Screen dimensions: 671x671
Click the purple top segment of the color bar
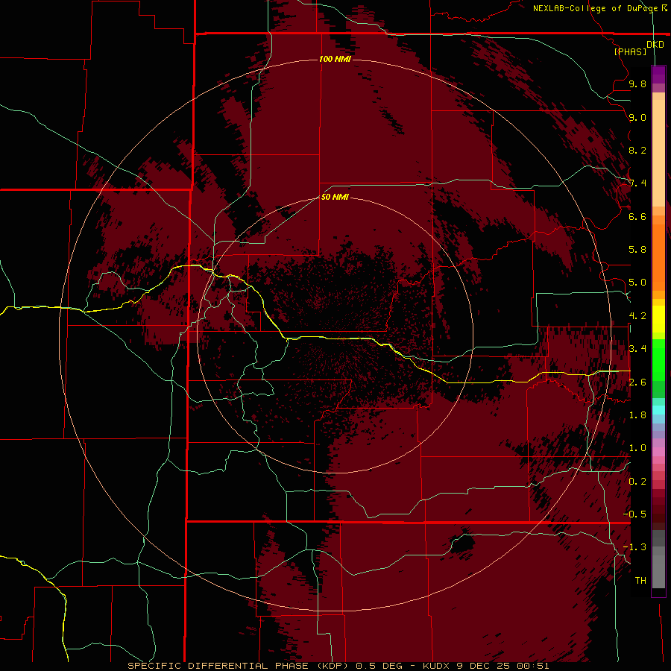(658, 74)
